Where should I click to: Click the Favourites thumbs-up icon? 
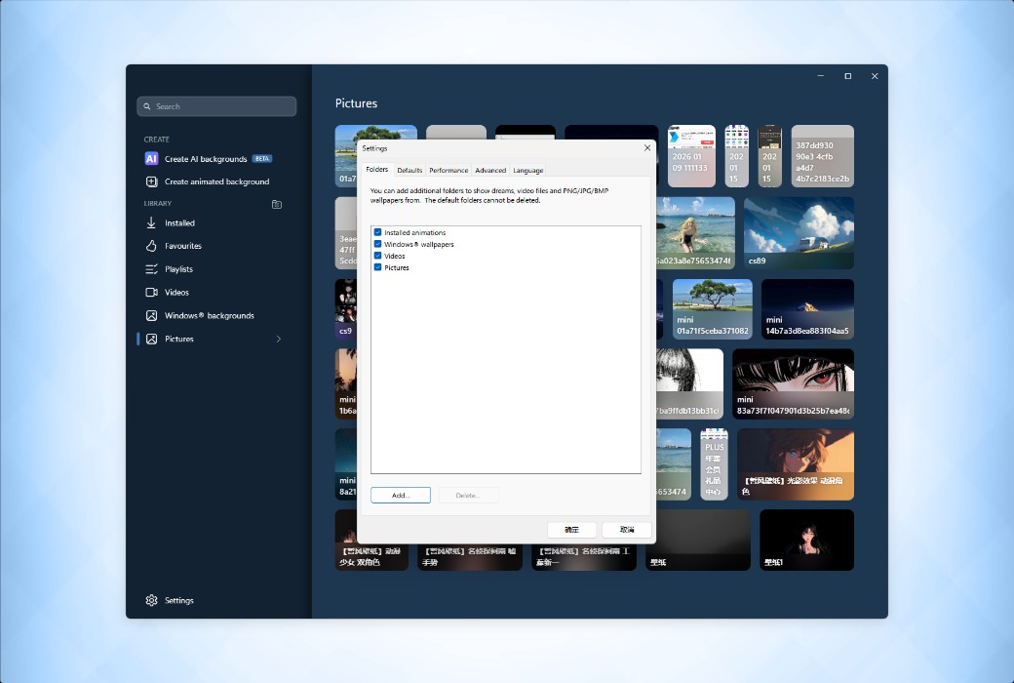click(151, 246)
